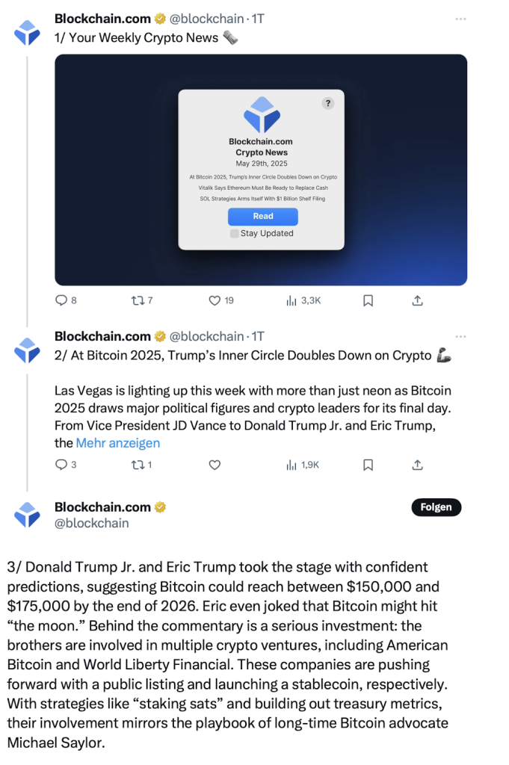Click the blue Read button

click(x=263, y=216)
